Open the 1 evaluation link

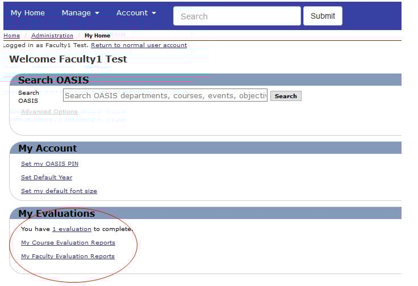coord(72,229)
